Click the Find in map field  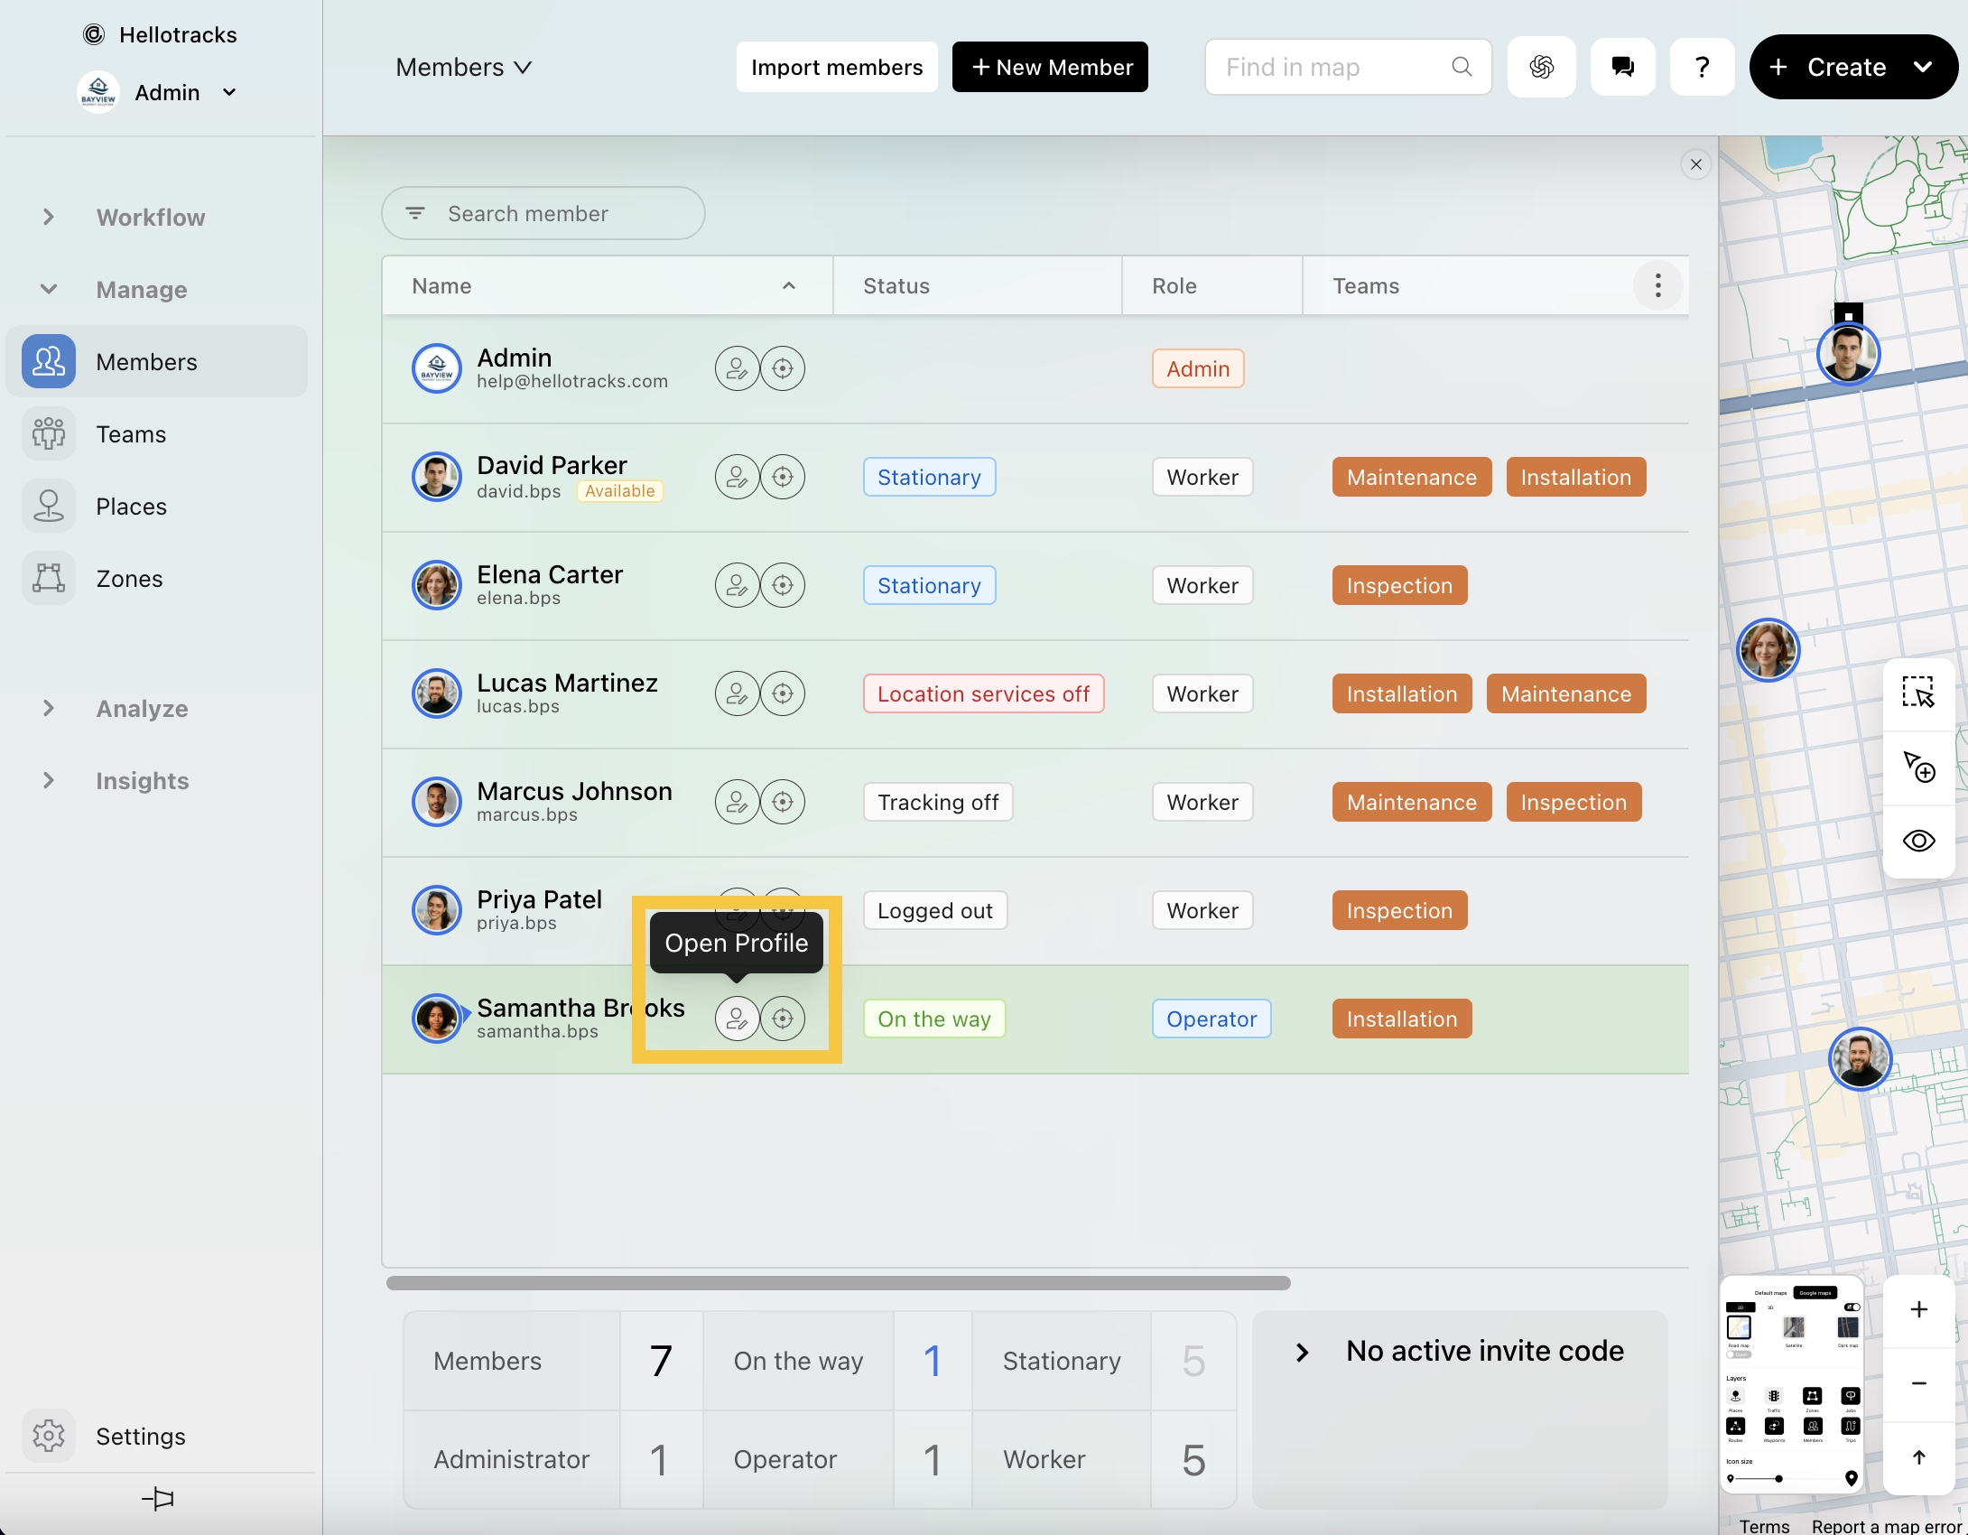[x=1348, y=67]
